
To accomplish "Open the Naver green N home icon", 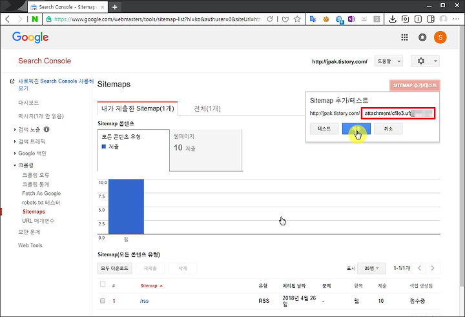I will 35,19.
